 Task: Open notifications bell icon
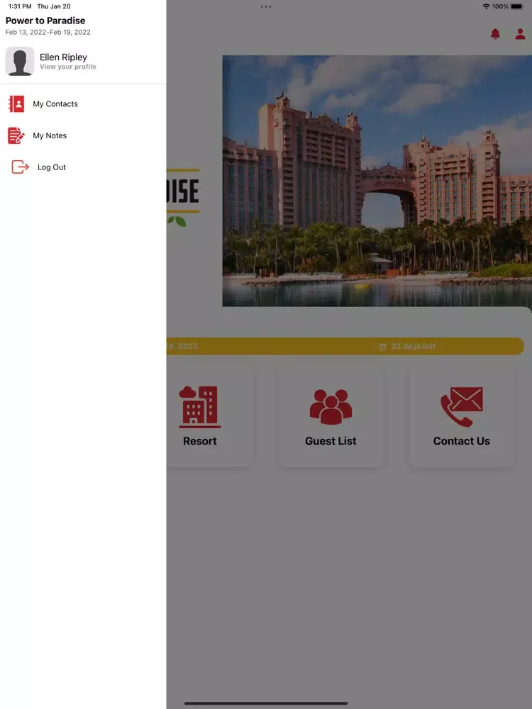coord(495,34)
